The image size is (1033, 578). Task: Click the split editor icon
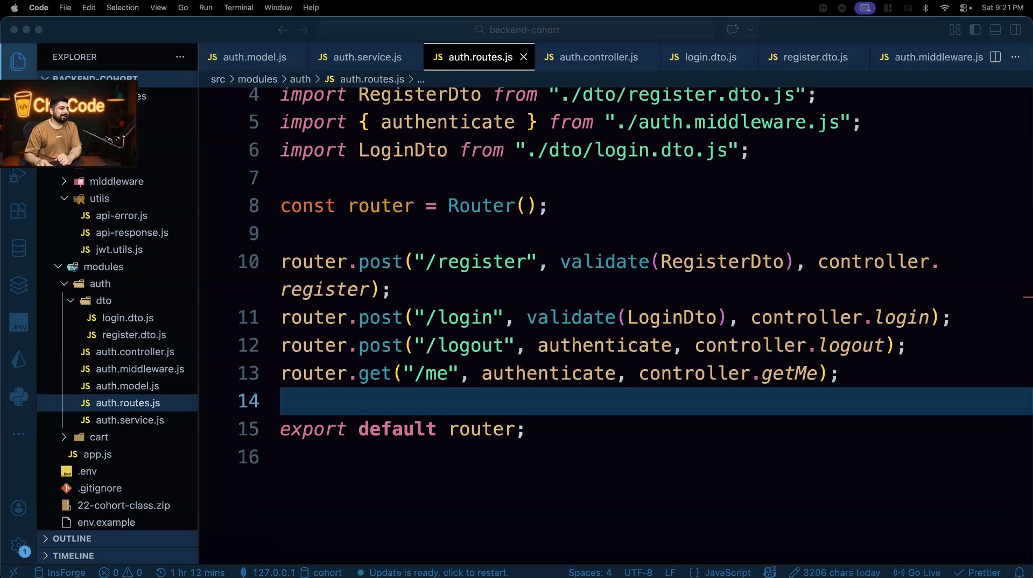(995, 57)
